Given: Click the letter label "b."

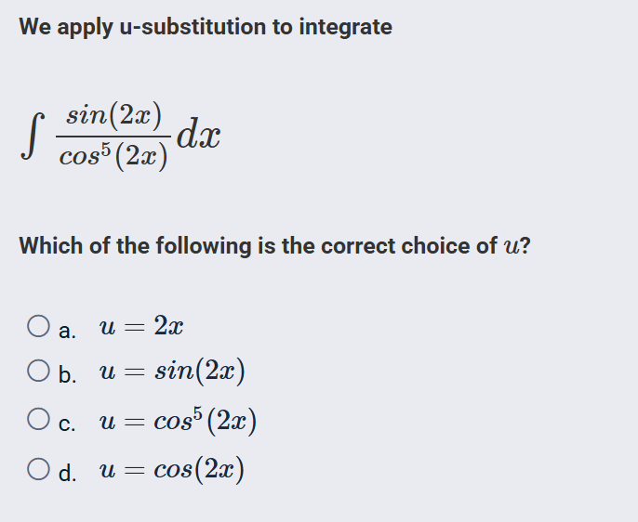Looking at the screenshot, I should pos(66,375).
